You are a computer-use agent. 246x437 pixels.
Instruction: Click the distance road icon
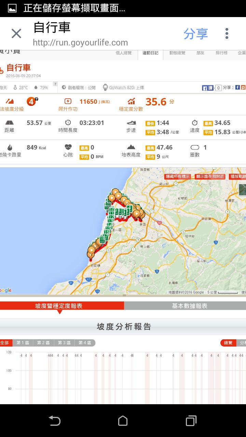point(10,123)
